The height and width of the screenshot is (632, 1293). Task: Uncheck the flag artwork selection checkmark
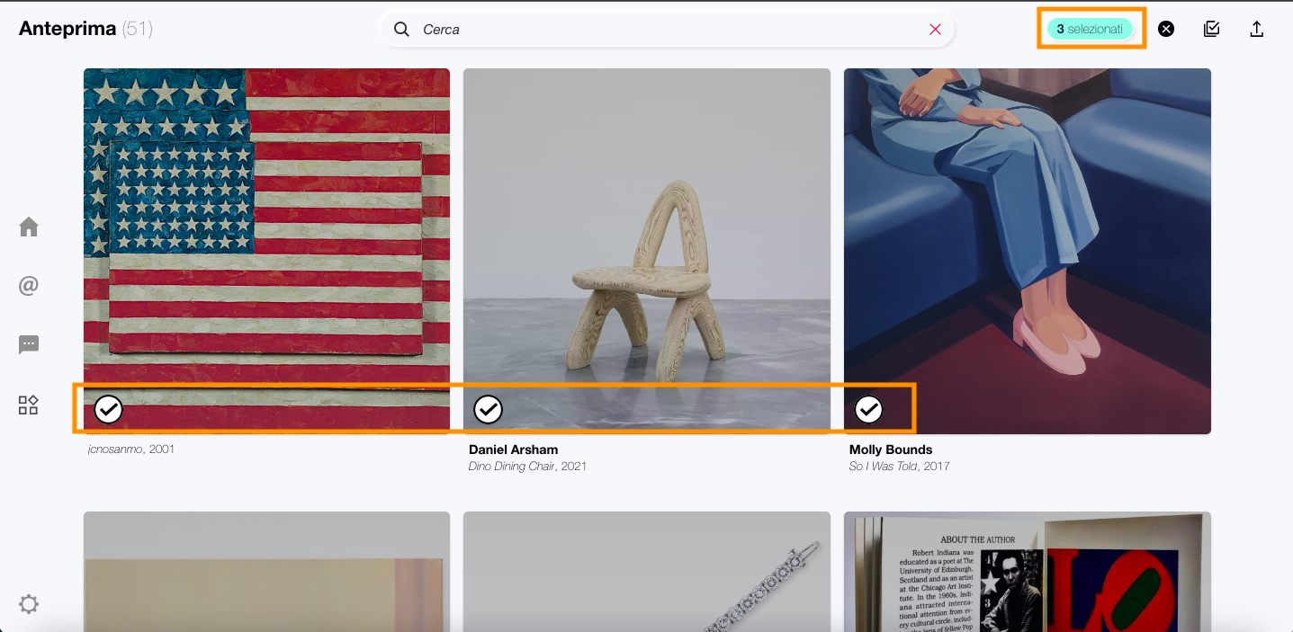[108, 410]
